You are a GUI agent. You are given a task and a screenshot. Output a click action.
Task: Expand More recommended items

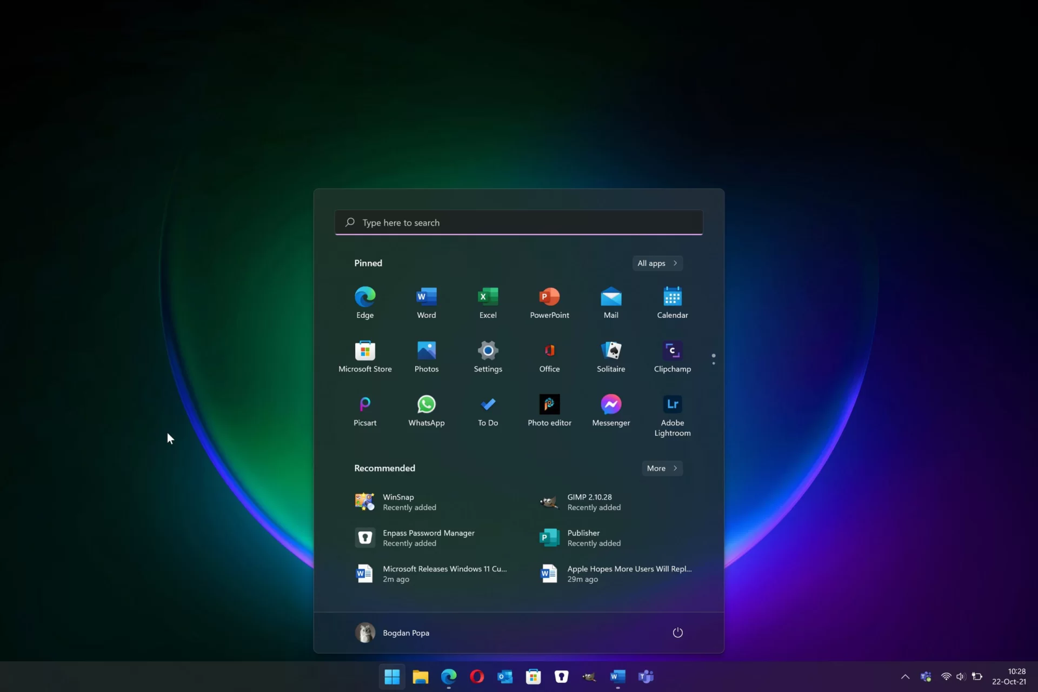pyautogui.click(x=662, y=468)
